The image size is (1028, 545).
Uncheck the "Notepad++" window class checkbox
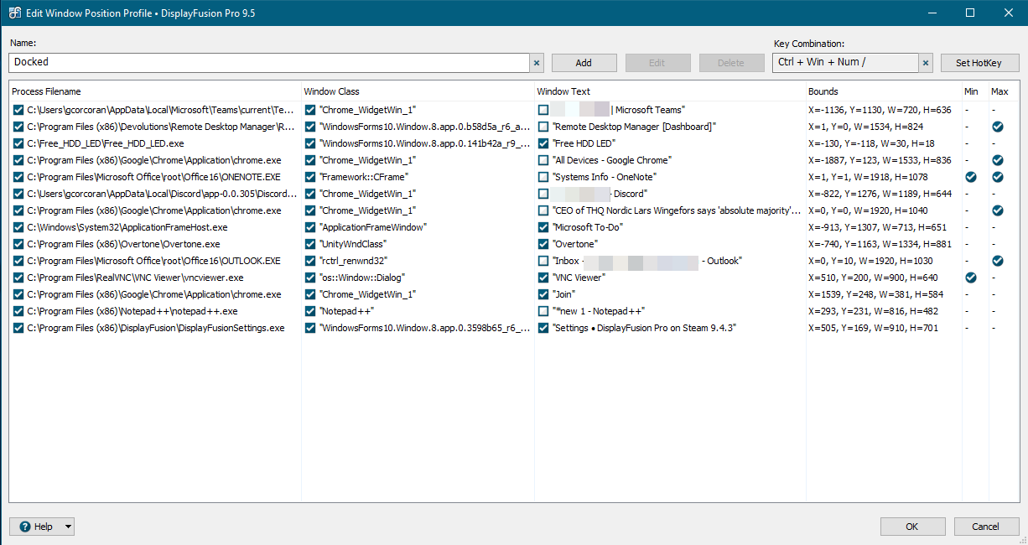coord(310,311)
